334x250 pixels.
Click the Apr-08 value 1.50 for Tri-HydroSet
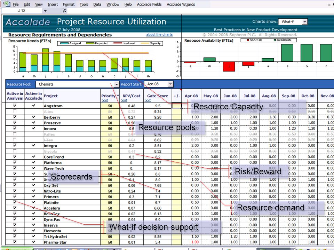(x=195, y=236)
